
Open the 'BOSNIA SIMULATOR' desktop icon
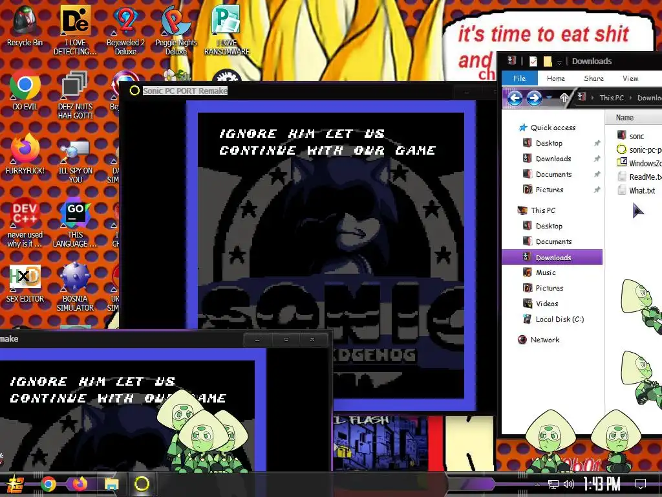tap(75, 287)
